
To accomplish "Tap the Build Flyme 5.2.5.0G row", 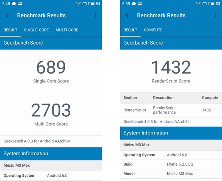I will click(171, 164).
